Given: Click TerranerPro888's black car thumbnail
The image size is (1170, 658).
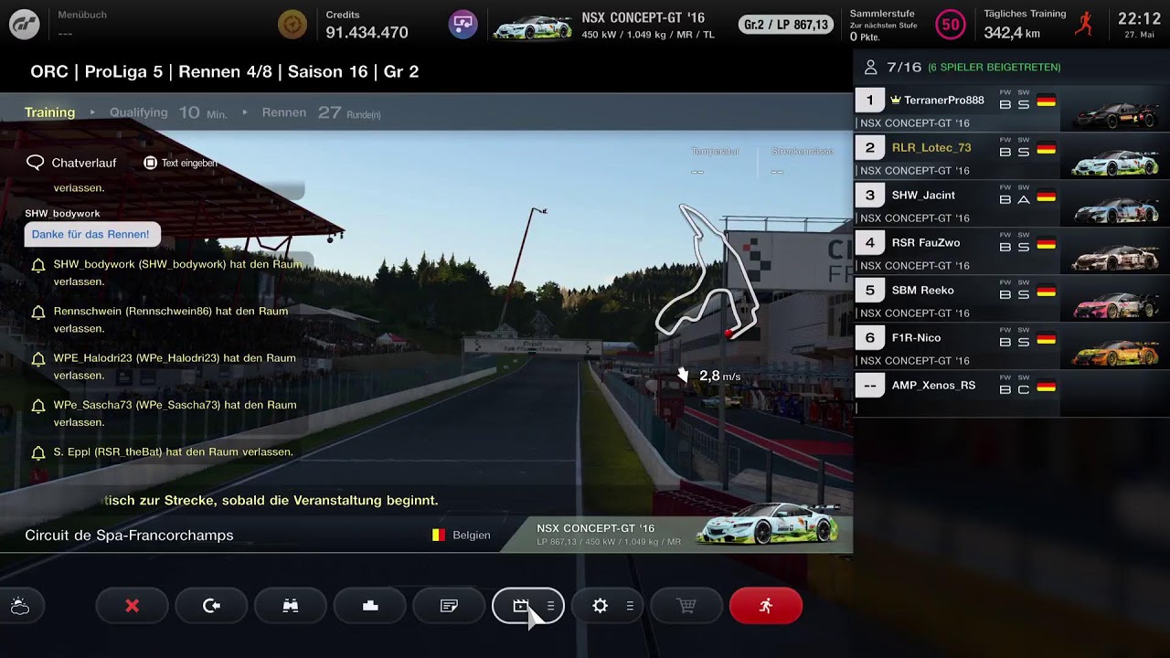Looking at the screenshot, I should (1116, 114).
